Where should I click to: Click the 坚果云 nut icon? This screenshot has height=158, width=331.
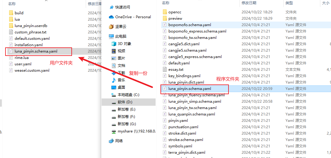111,27
